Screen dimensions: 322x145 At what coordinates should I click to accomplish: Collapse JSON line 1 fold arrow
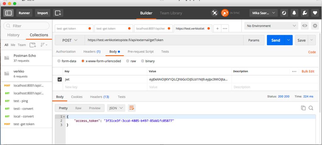pos(64,117)
